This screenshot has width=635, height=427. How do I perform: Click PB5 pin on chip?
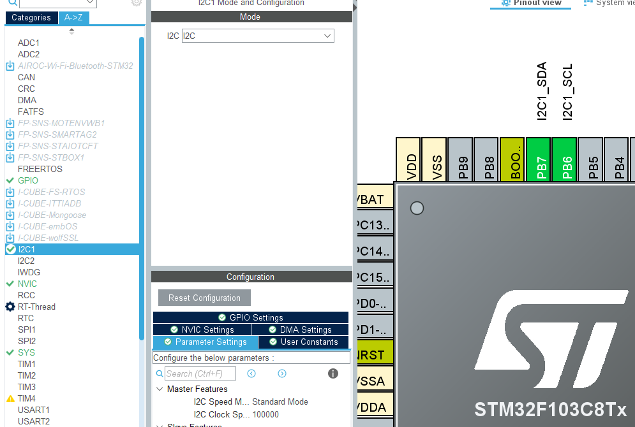coord(590,160)
